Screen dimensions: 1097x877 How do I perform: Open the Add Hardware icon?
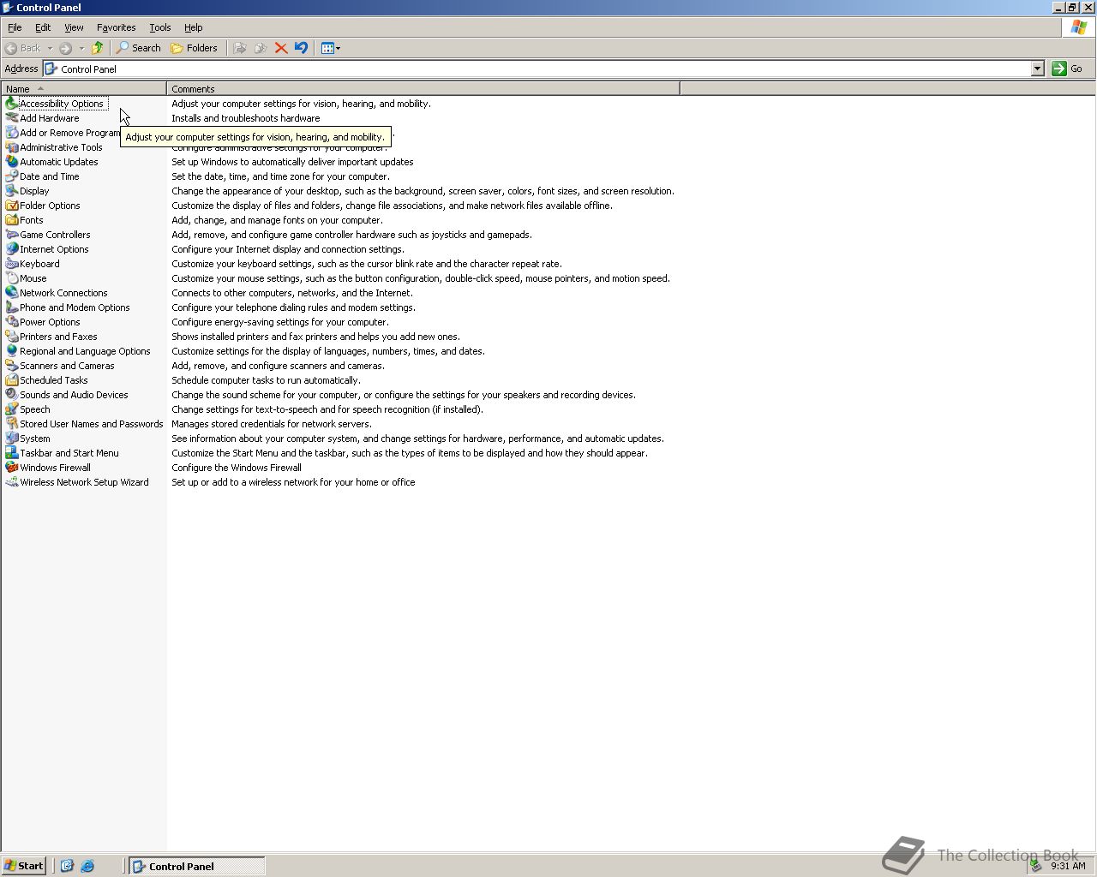click(12, 118)
